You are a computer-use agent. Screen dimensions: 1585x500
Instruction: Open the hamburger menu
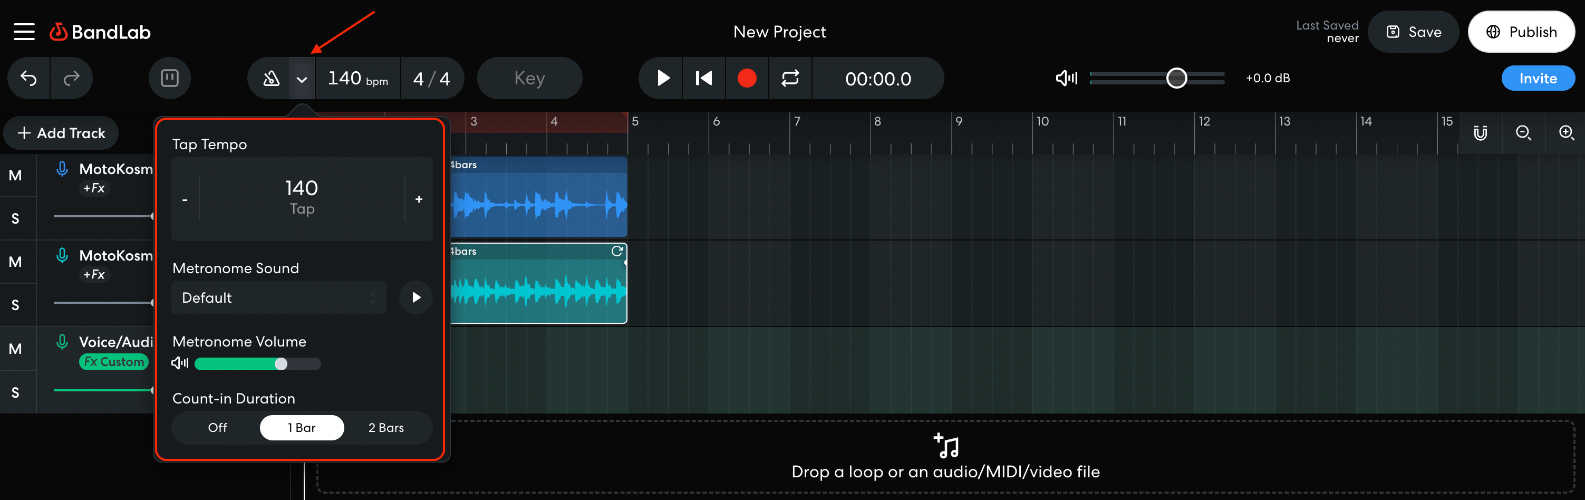pos(24,32)
